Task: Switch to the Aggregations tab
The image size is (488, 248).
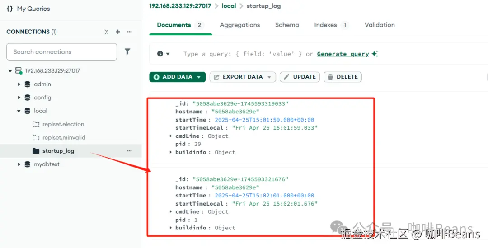Action: click(239, 25)
